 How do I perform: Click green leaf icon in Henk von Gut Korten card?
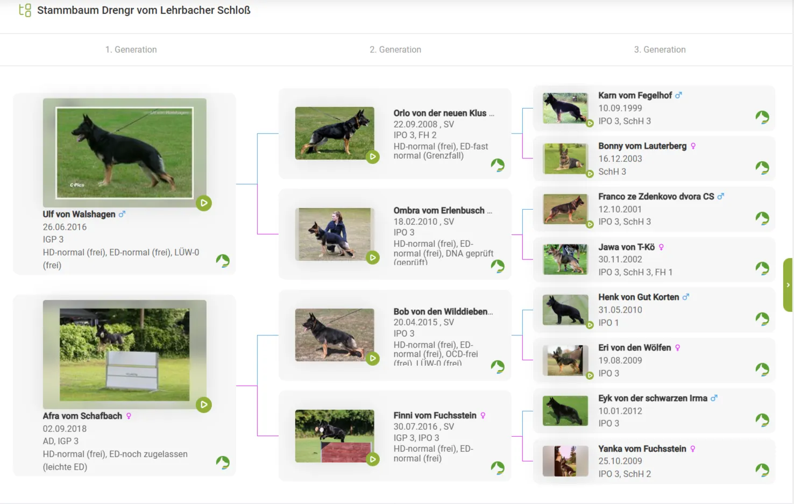[x=762, y=319]
